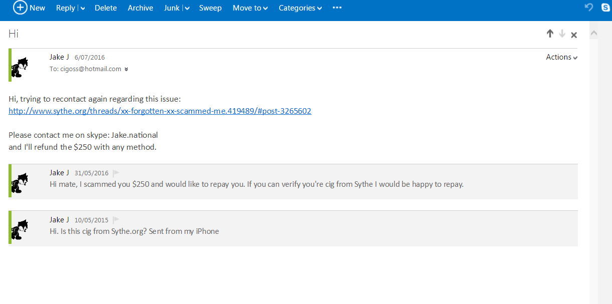Close the open email with X icon
Screen dimensions: 612x304
click(x=574, y=35)
